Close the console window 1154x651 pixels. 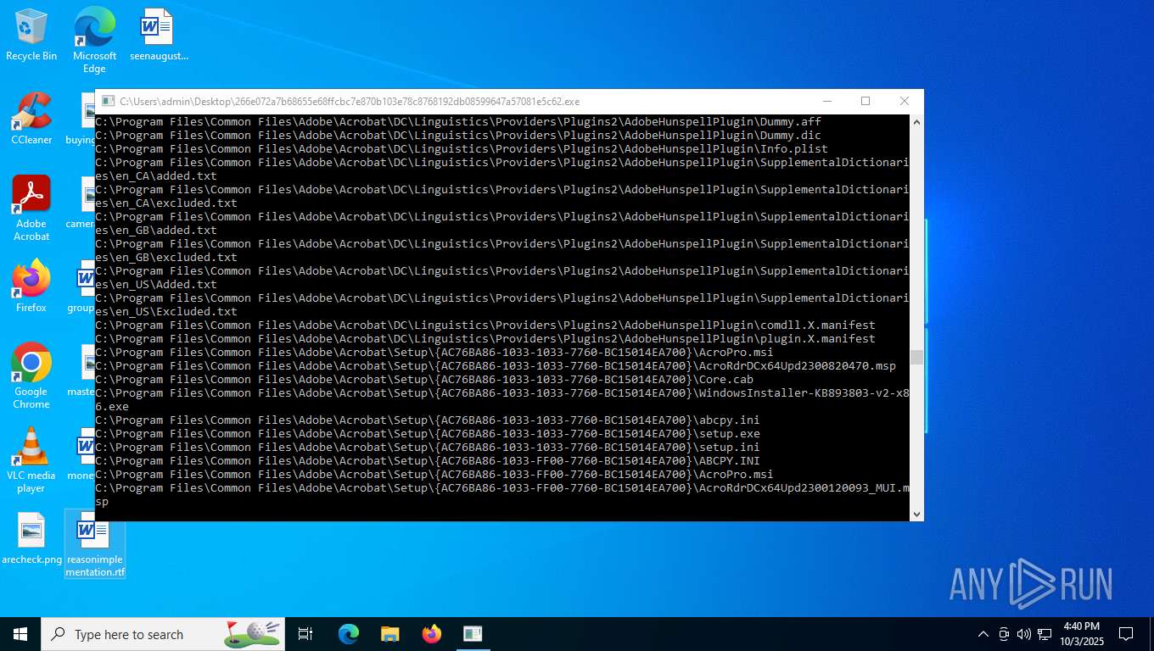click(x=905, y=101)
